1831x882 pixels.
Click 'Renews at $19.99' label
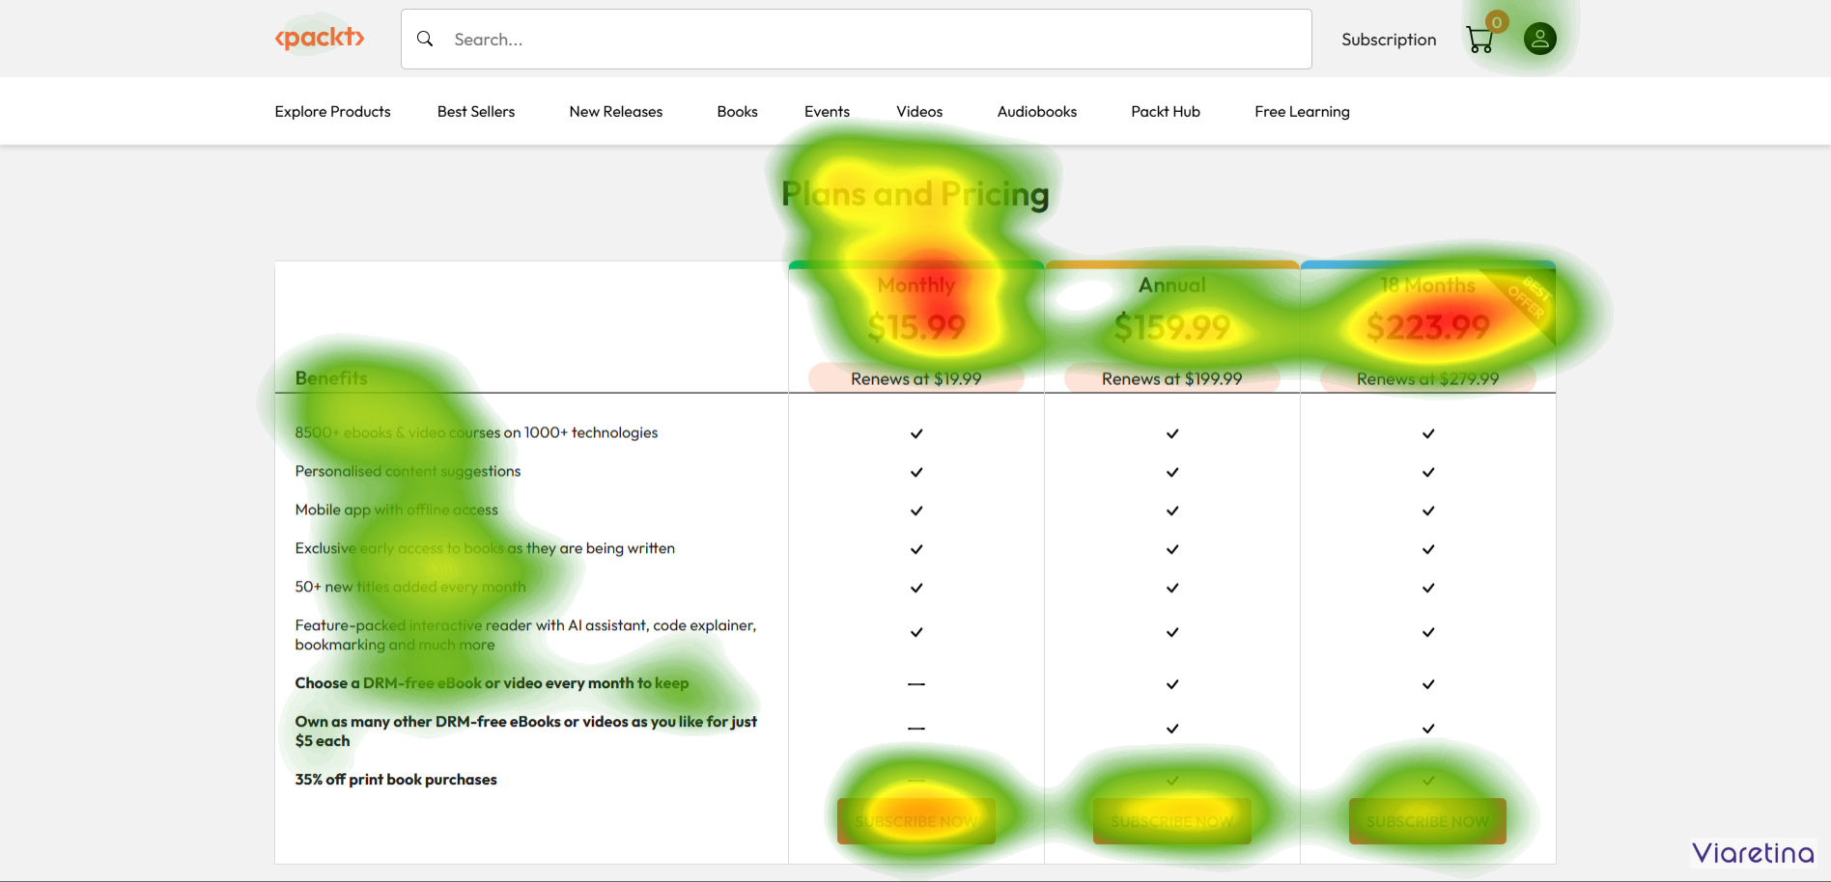pos(916,378)
